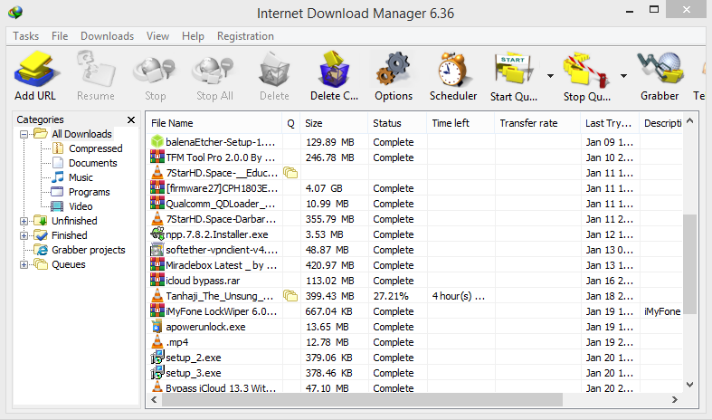Viewport: 712px width, 420px height.
Task: Click the queue icon on Tanhaji row
Action: click(290, 296)
